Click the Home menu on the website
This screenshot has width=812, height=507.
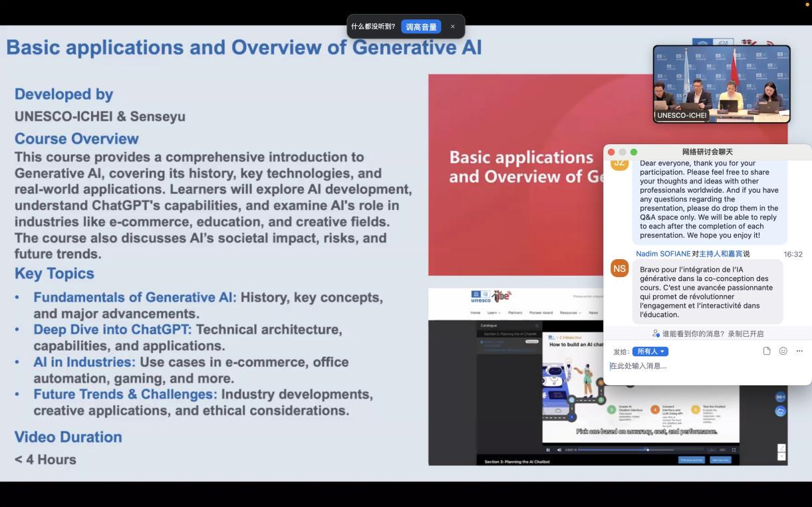475,312
